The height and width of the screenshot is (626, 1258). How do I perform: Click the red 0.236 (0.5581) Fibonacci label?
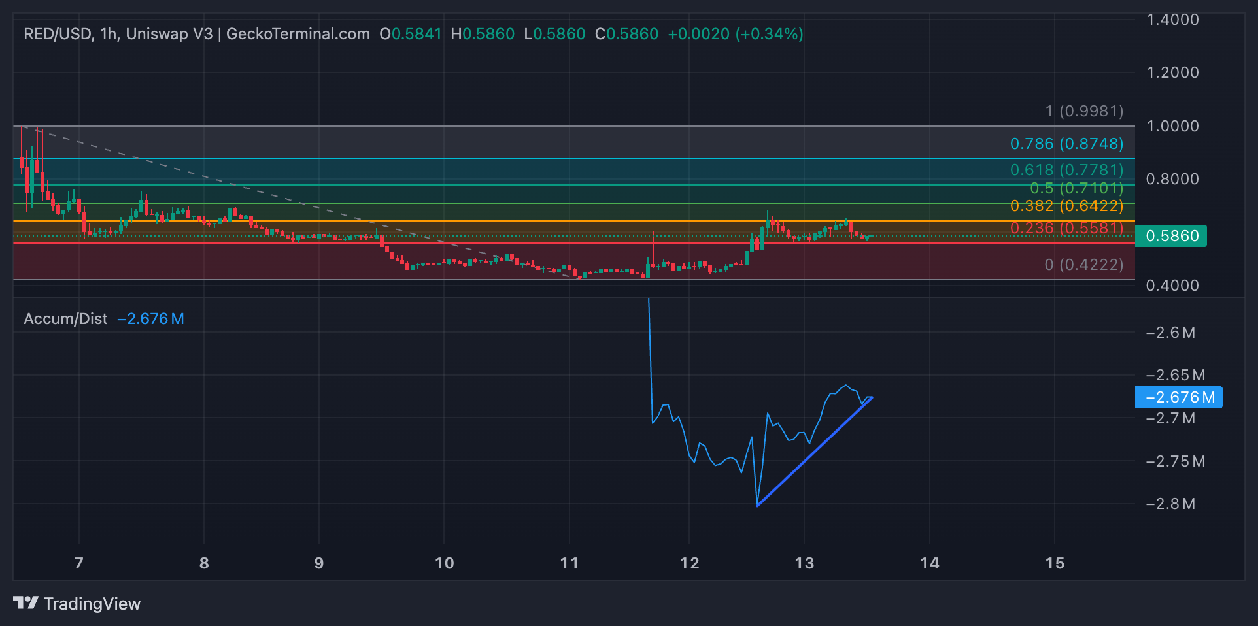coord(1066,228)
